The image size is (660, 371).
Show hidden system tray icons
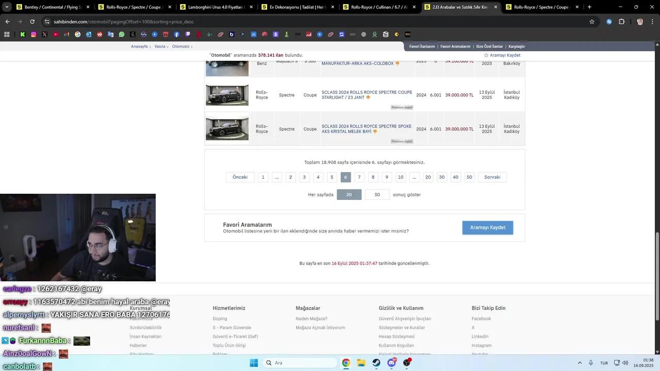(x=580, y=363)
